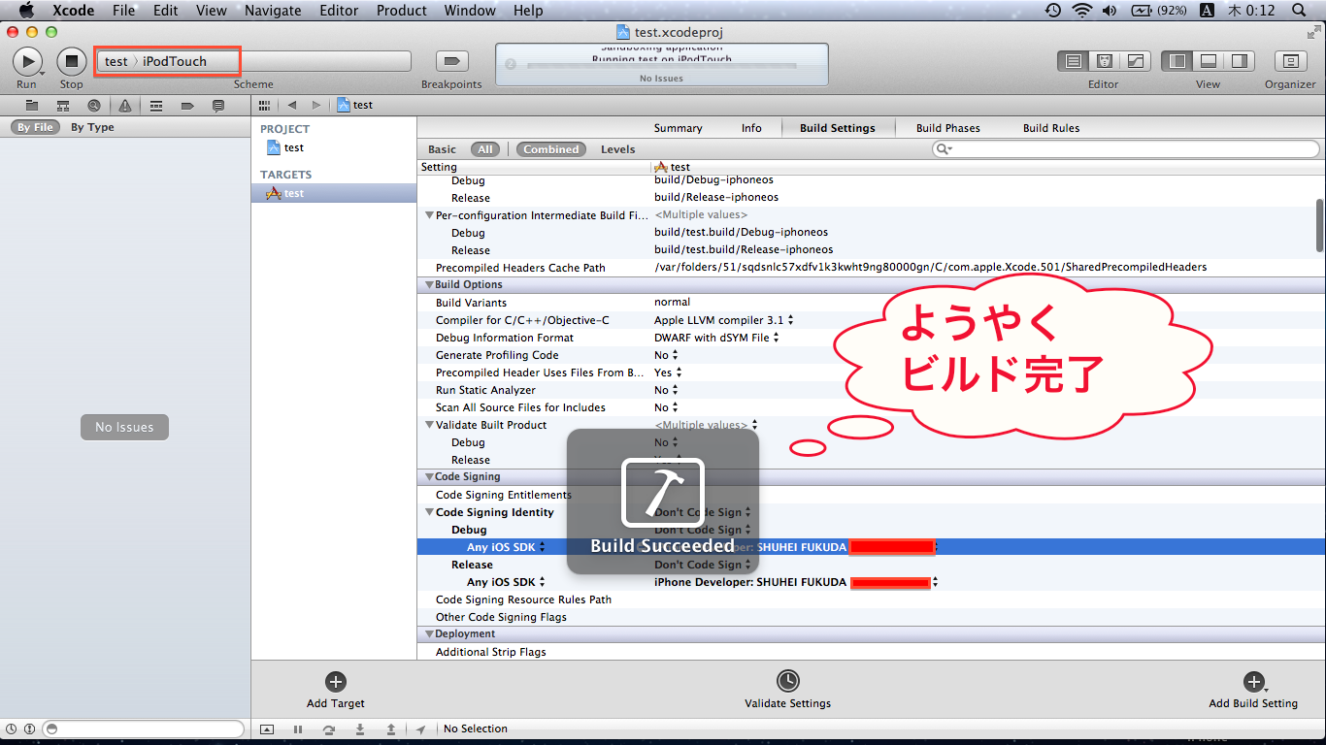Image resolution: width=1326 pixels, height=745 pixels.
Task: Go back in editor history
Action: click(292, 105)
